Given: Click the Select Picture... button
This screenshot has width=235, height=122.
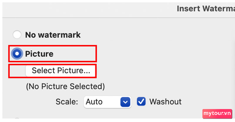Looking at the screenshot, I should coord(60,71).
